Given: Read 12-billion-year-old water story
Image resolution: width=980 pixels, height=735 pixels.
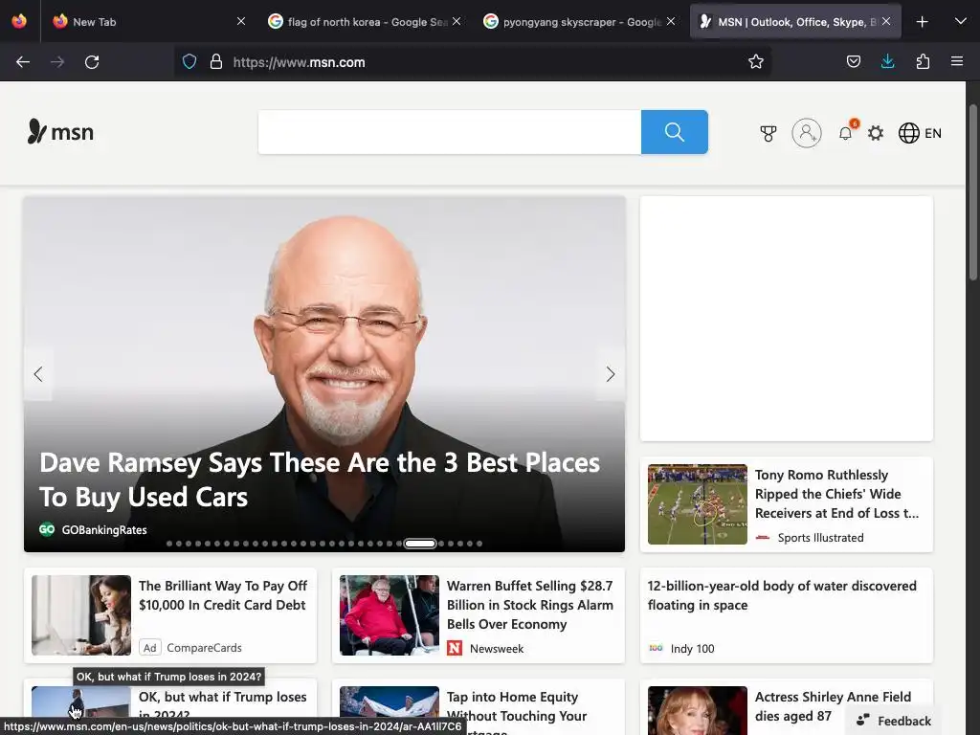Looking at the screenshot, I should pyautogui.click(x=782, y=595).
